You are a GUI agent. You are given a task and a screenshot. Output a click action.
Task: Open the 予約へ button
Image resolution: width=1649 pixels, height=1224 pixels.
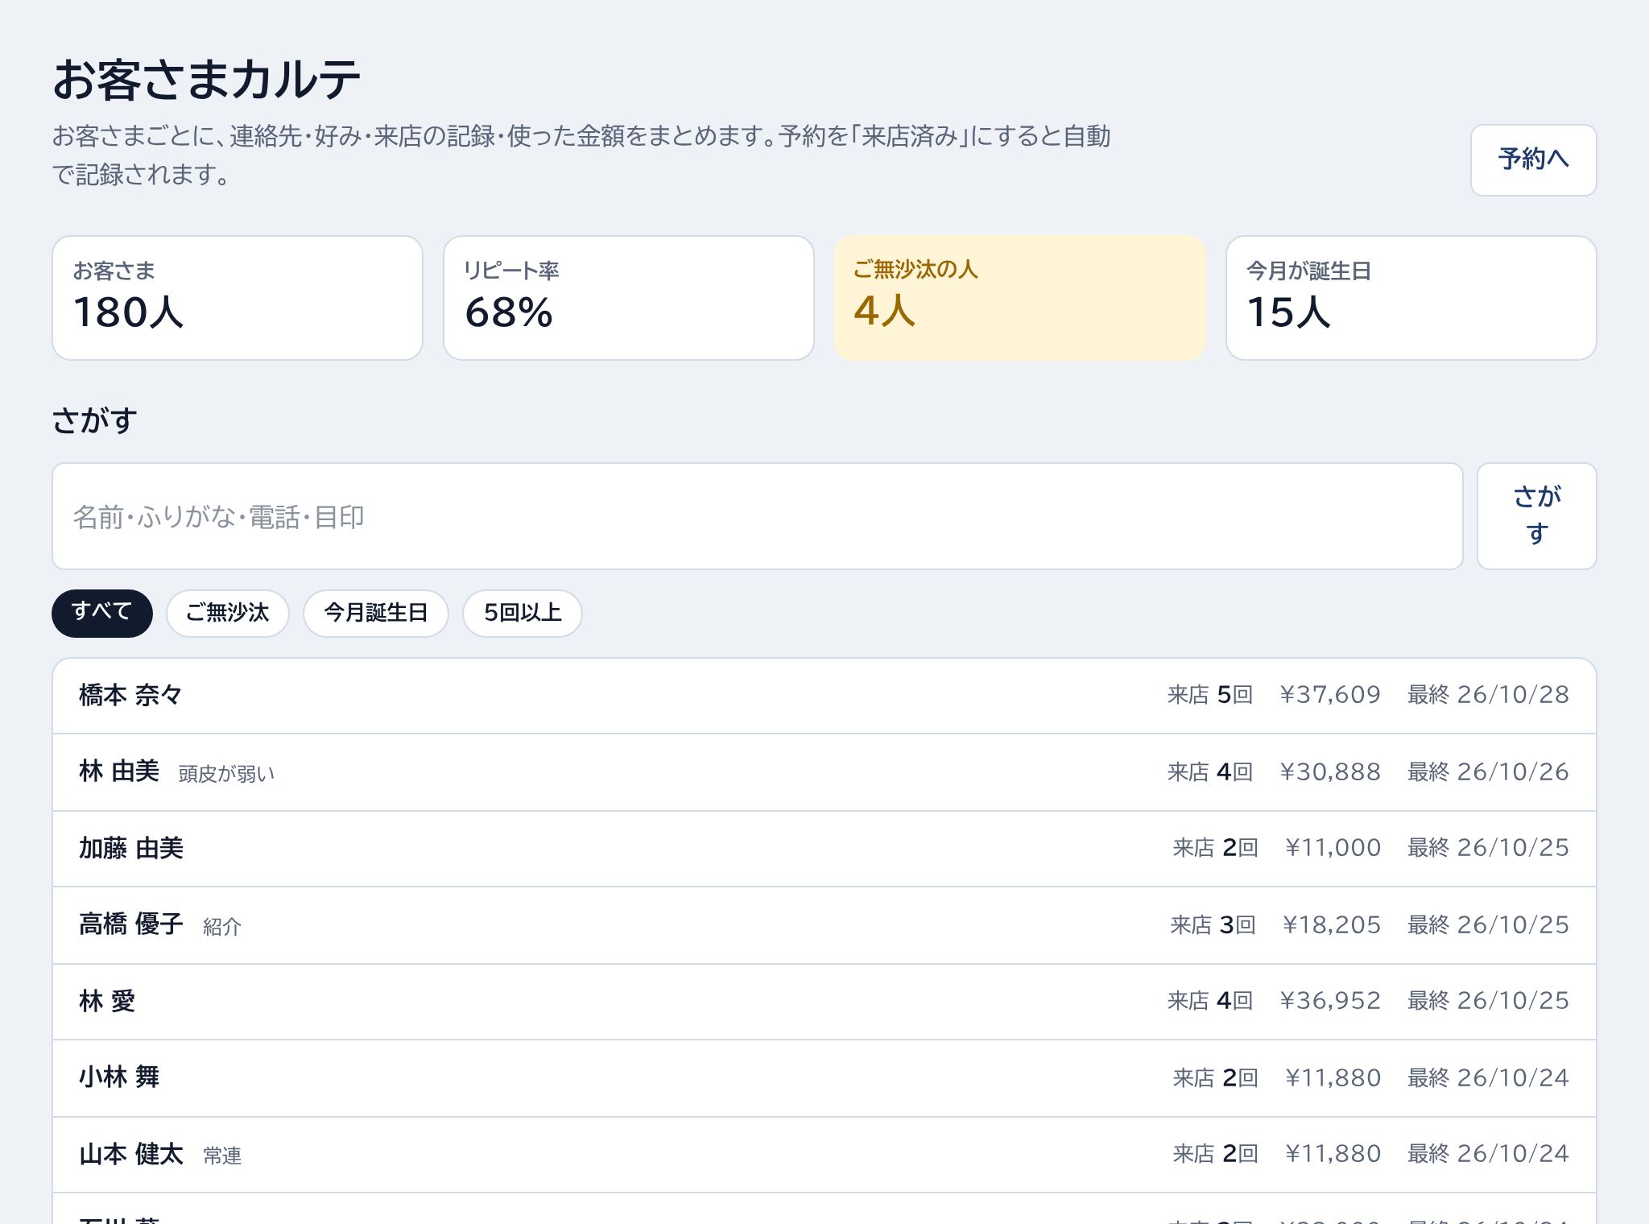coord(1533,159)
